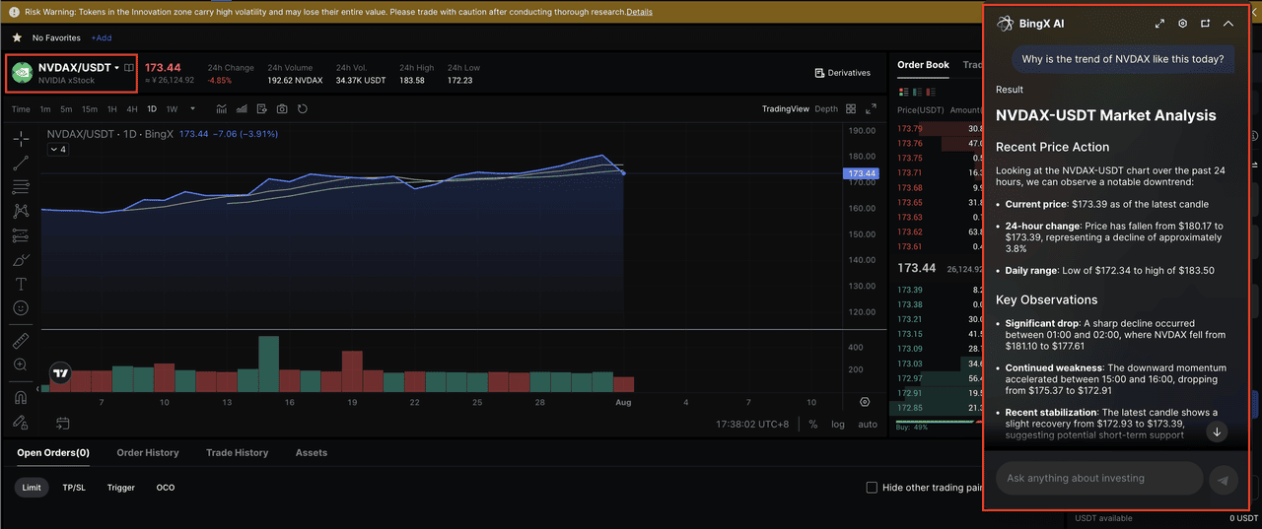Collapse the chart indicator legend showing 4
The height and width of the screenshot is (529, 1262).
click(x=58, y=150)
